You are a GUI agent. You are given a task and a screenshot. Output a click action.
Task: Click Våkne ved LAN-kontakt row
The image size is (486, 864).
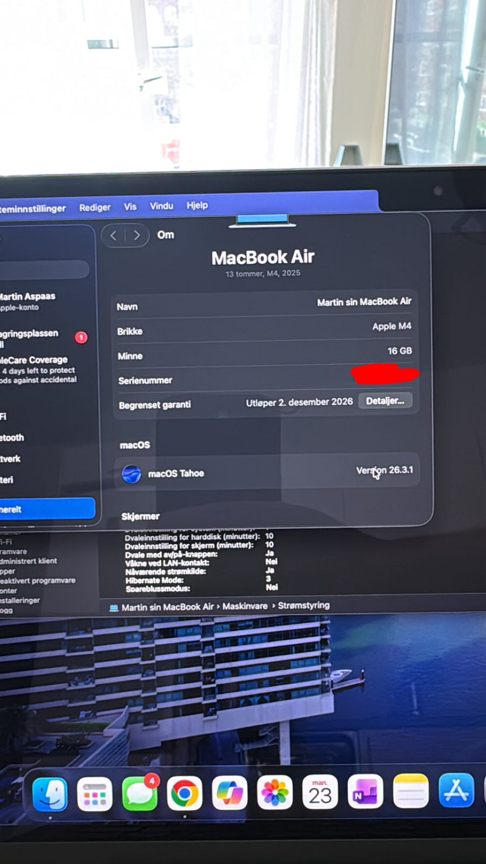(x=201, y=563)
